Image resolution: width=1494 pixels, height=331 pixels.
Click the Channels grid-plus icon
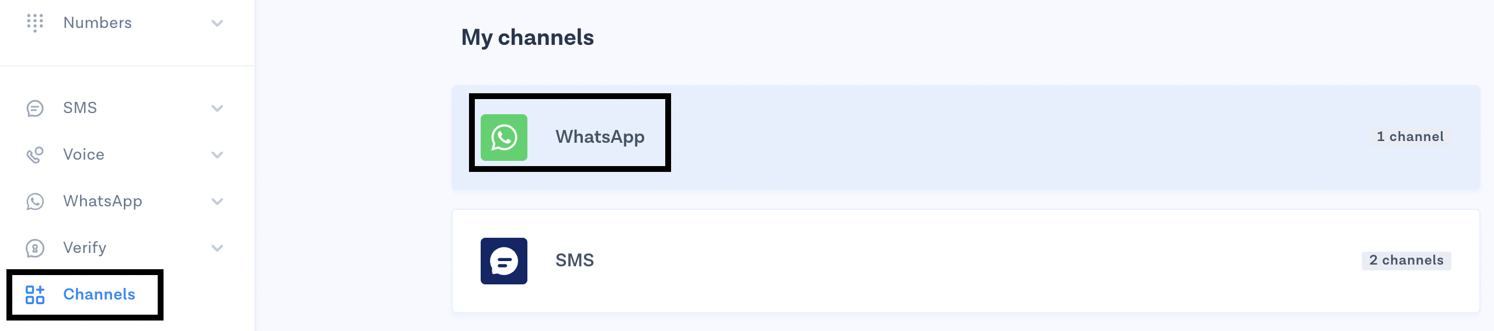point(35,295)
